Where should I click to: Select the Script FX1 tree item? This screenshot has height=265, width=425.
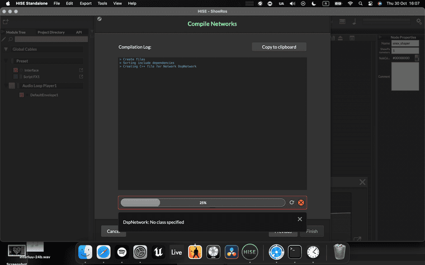click(x=31, y=77)
